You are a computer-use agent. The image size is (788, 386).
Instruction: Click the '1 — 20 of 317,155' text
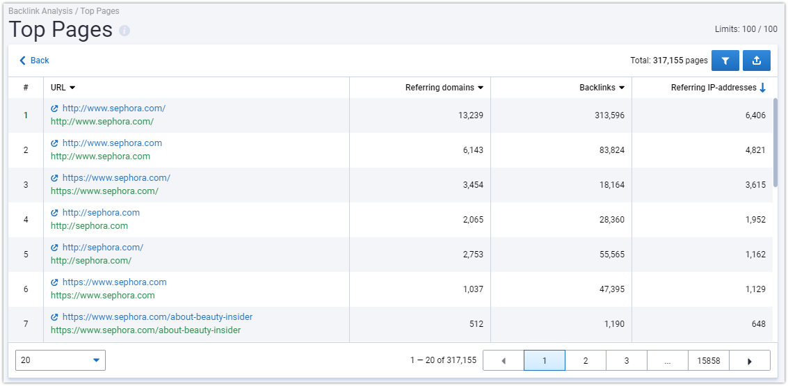click(x=443, y=360)
